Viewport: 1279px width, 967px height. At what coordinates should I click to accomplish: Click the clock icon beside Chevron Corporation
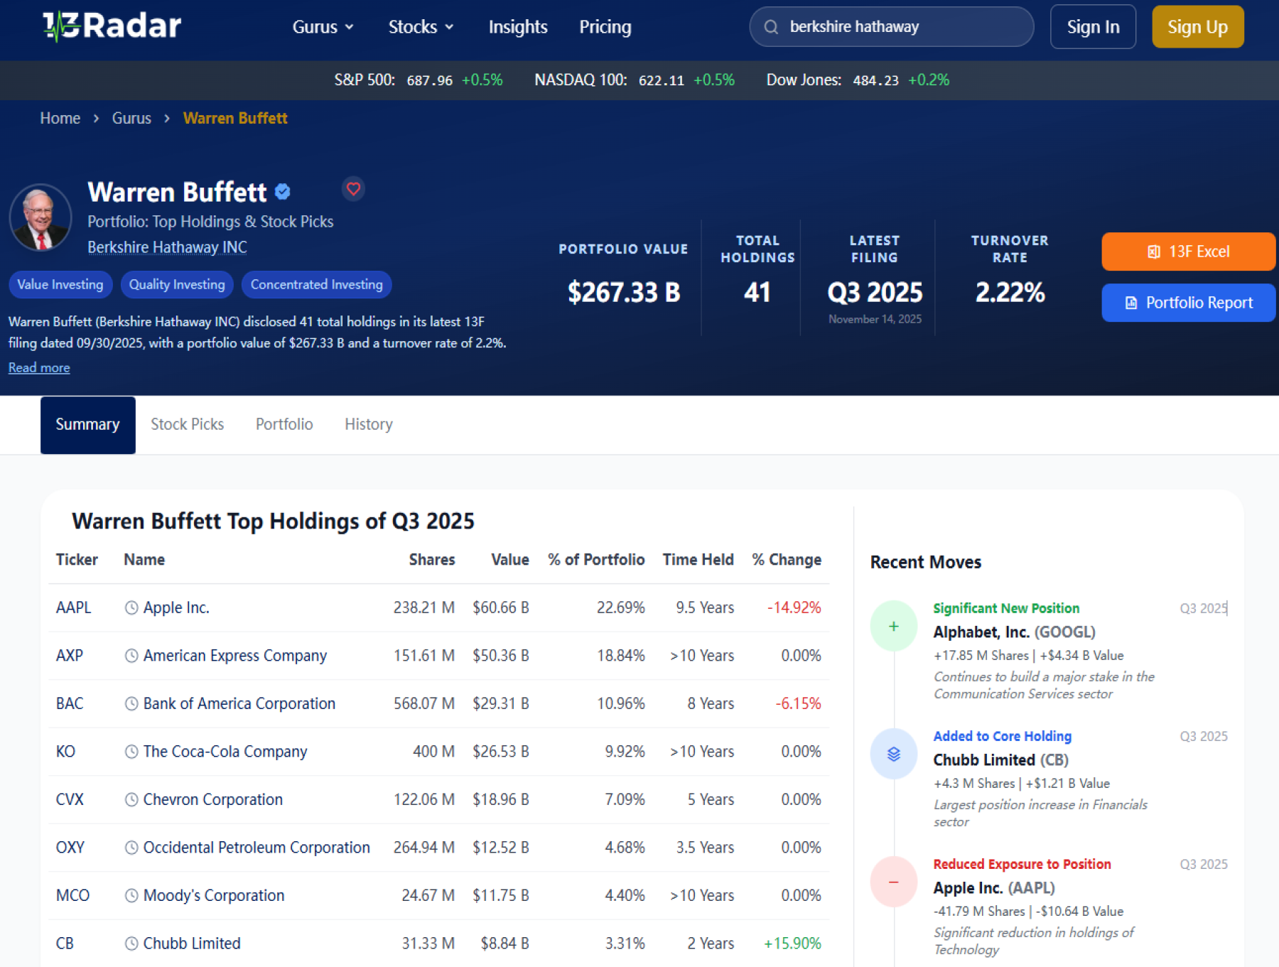coord(131,799)
